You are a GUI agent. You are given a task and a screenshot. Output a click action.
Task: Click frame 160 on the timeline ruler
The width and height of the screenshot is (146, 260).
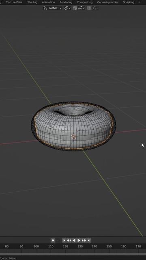124,247
